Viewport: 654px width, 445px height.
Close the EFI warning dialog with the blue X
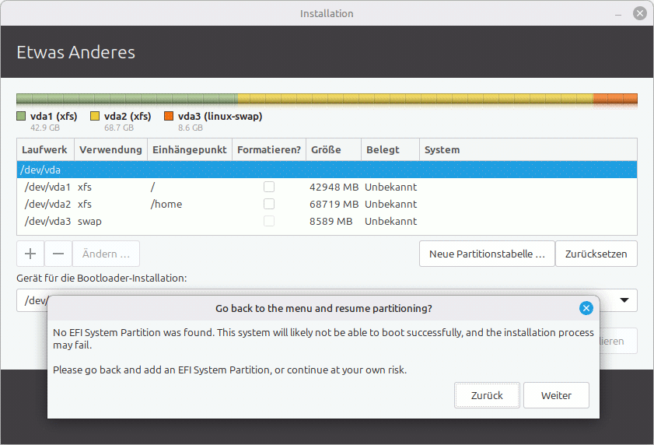pos(586,308)
